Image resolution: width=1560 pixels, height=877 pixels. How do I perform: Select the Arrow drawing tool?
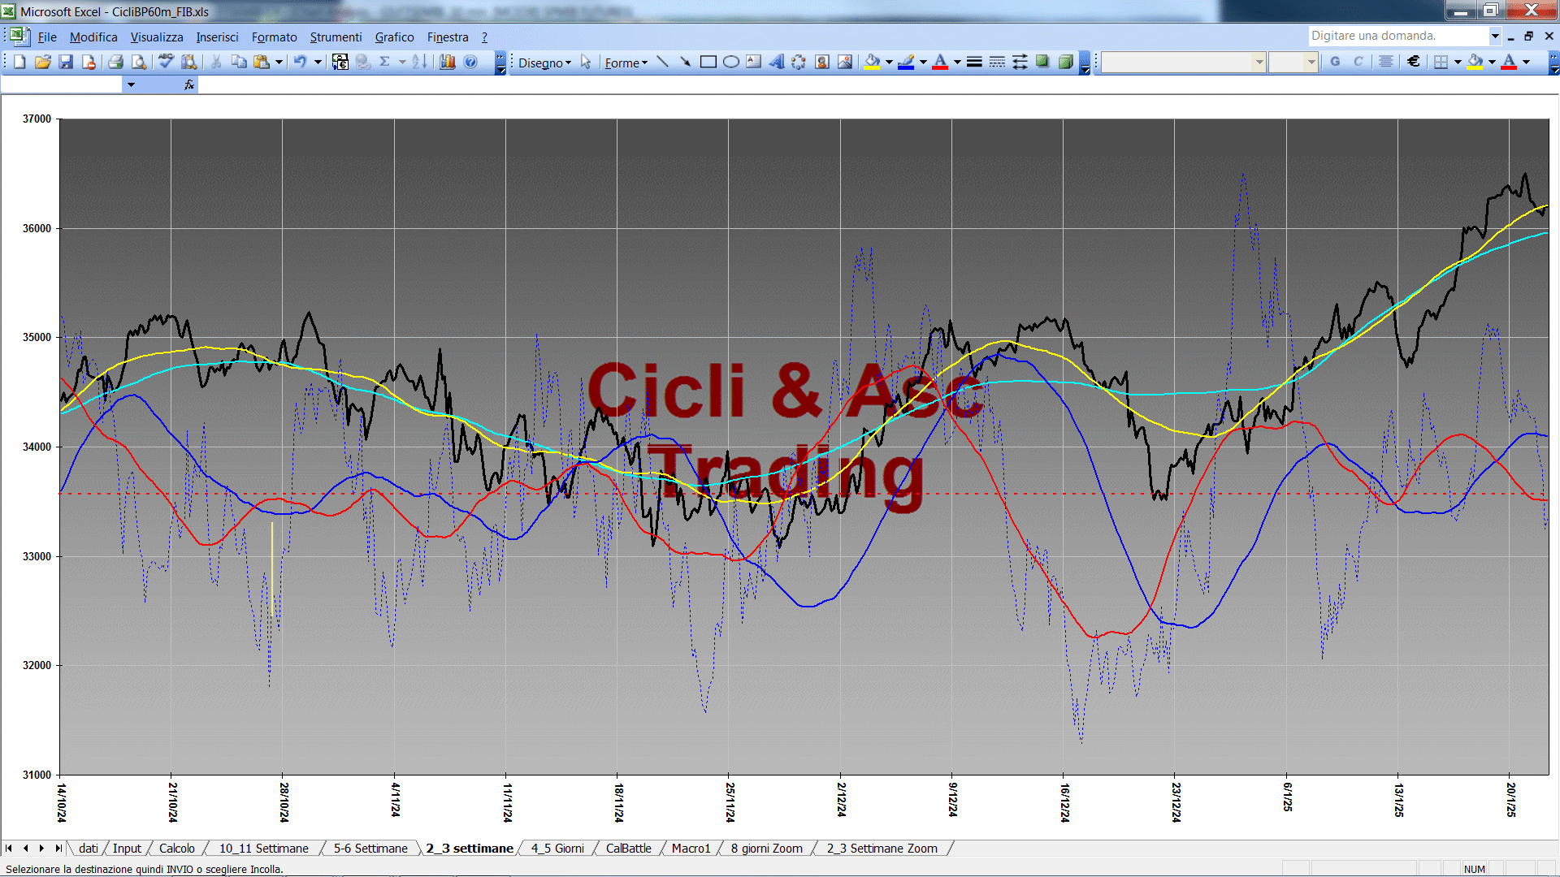[x=685, y=62]
